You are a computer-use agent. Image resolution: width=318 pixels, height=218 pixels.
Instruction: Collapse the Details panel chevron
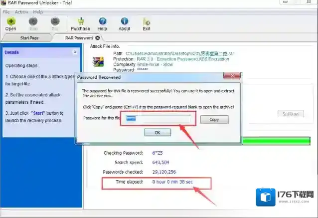tap(75, 52)
